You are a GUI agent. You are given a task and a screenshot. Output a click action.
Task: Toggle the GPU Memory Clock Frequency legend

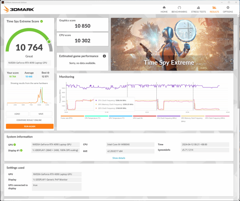tap(193, 119)
